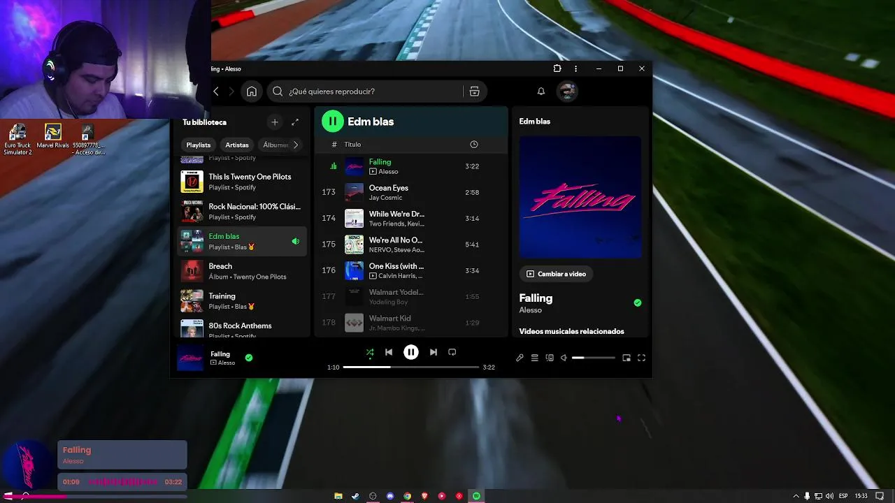Screen dimensions: 895x503
Task: Seek on the song progress bar
Action: click(411, 367)
